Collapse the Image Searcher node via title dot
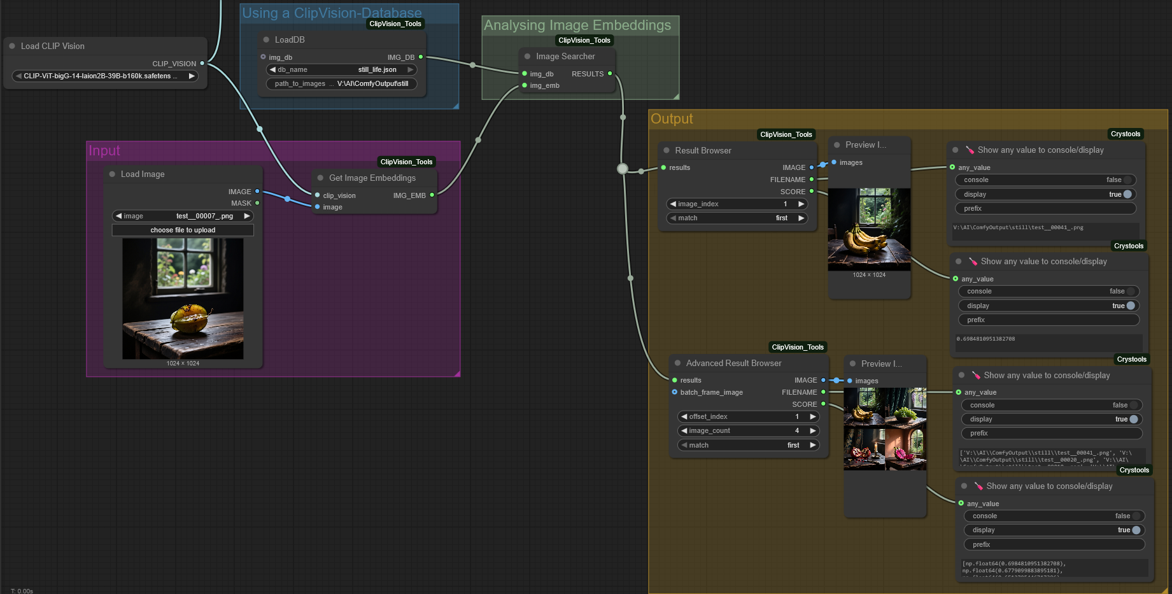Screen dimensions: 1172x594 [x=527, y=56]
